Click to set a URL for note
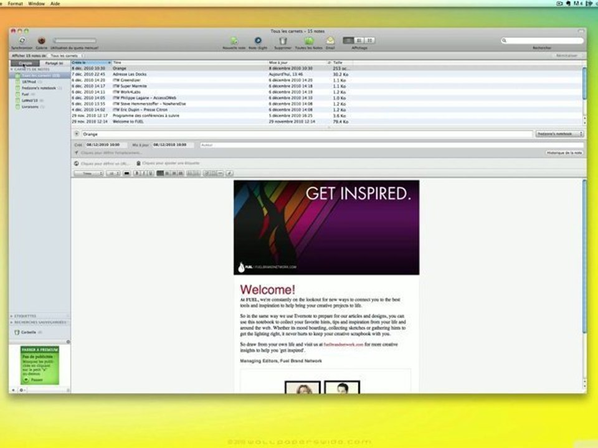Image resolution: width=598 pixels, height=448 pixels. coord(102,164)
